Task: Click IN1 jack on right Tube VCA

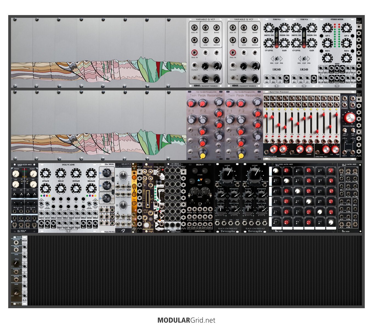Action: point(294,78)
